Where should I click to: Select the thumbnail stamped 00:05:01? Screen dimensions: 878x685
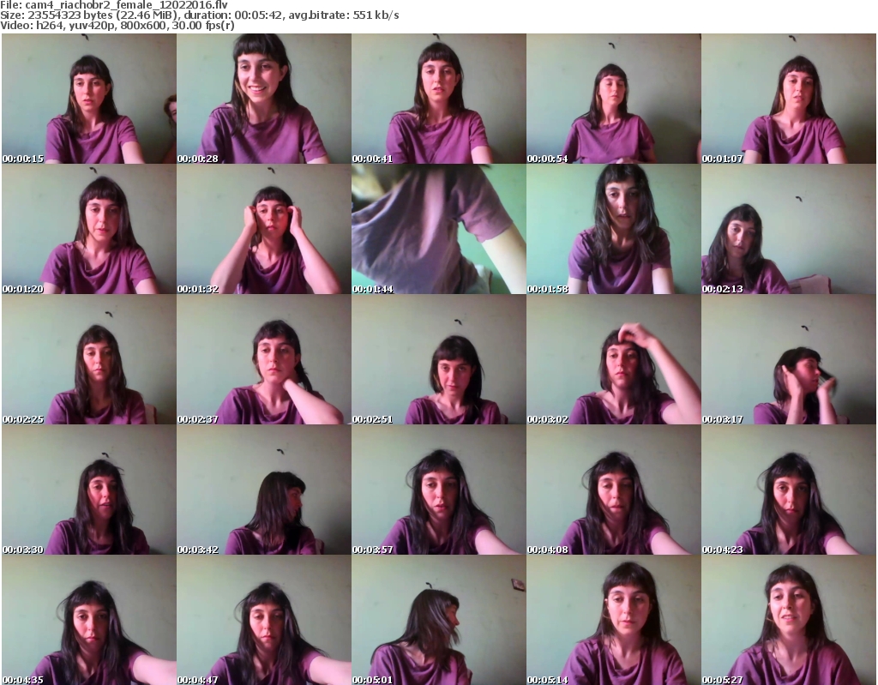pos(438,620)
